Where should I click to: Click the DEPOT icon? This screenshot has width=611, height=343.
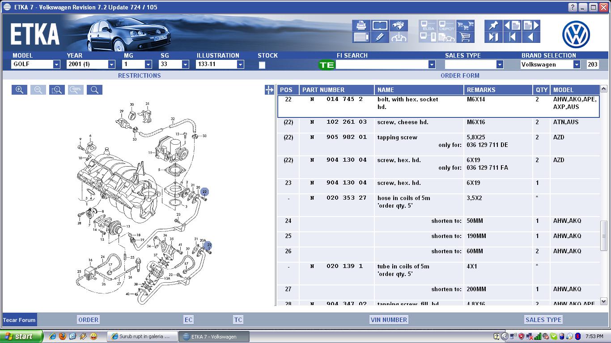[x=447, y=25]
